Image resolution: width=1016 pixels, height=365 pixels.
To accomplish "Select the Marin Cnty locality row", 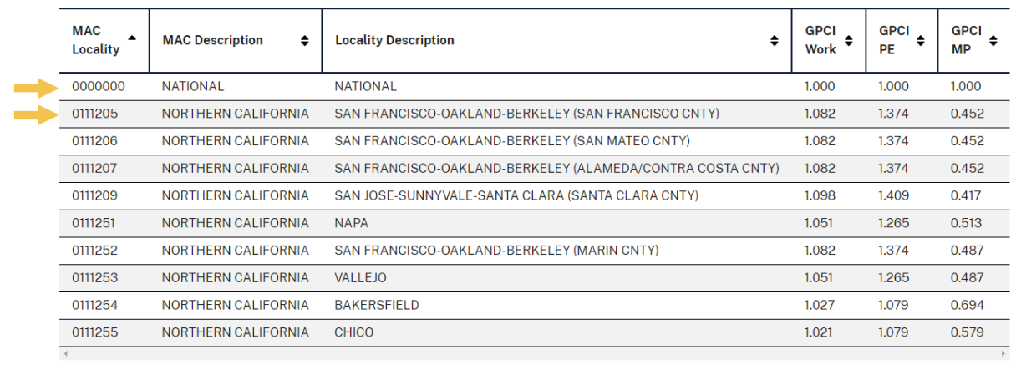I will pyautogui.click(x=535, y=251).
